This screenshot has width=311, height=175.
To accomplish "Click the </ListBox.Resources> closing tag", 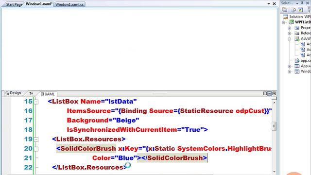I will [x=89, y=167].
